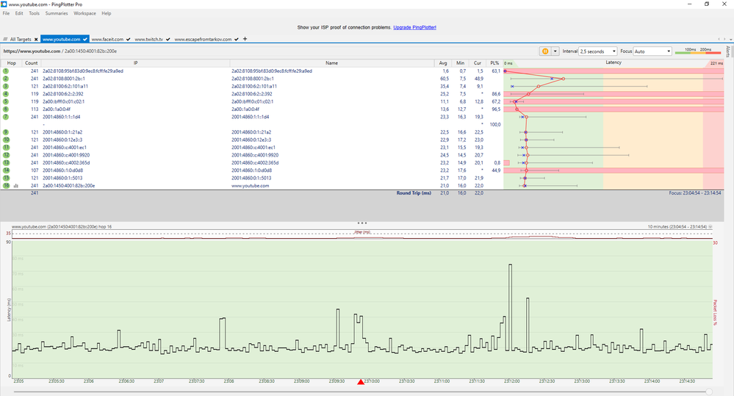Toggle the checkmark on the www.escapefromtarkov.com tab
This screenshot has height=396, width=734.
(x=237, y=40)
